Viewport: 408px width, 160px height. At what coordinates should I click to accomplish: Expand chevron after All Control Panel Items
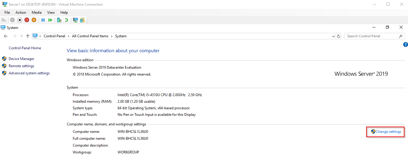pos(112,36)
